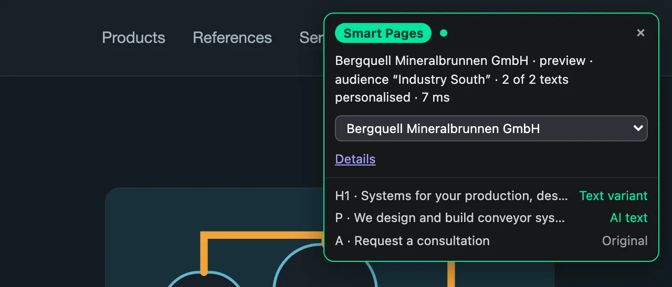Close the Smart Pages panel
Image resolution: width=672 pixels, height=287 pixels.
tap(640, 33)
